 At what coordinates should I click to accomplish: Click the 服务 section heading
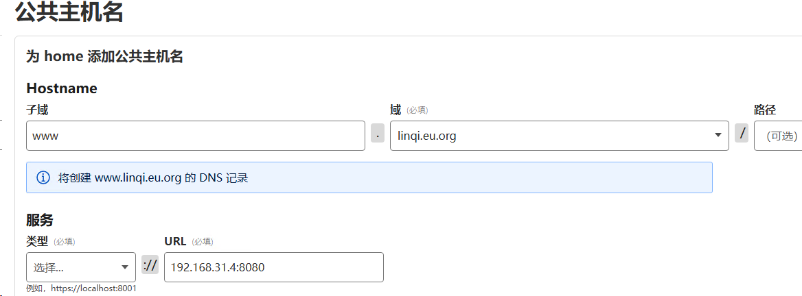pos(40,220)
